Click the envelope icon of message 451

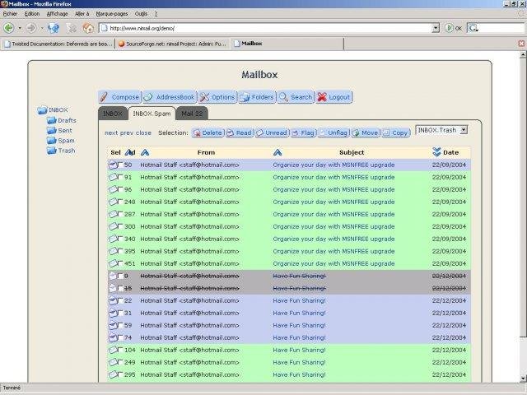114,263
